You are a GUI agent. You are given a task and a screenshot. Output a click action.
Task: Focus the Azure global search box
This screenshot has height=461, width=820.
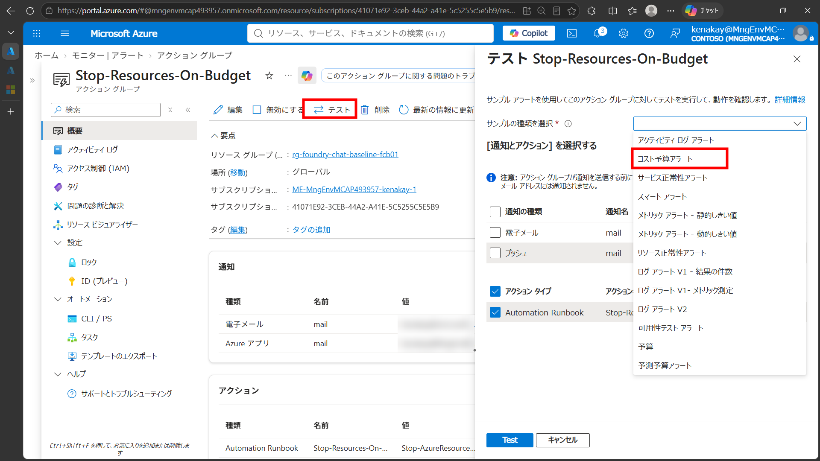tap(370, 33)
